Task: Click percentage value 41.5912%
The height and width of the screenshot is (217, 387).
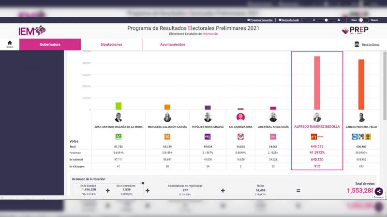Action: click(x=317, y=152)
